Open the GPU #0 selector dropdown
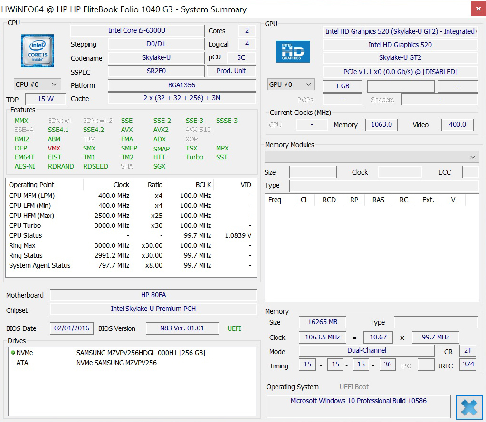 [x=291, y=84]
